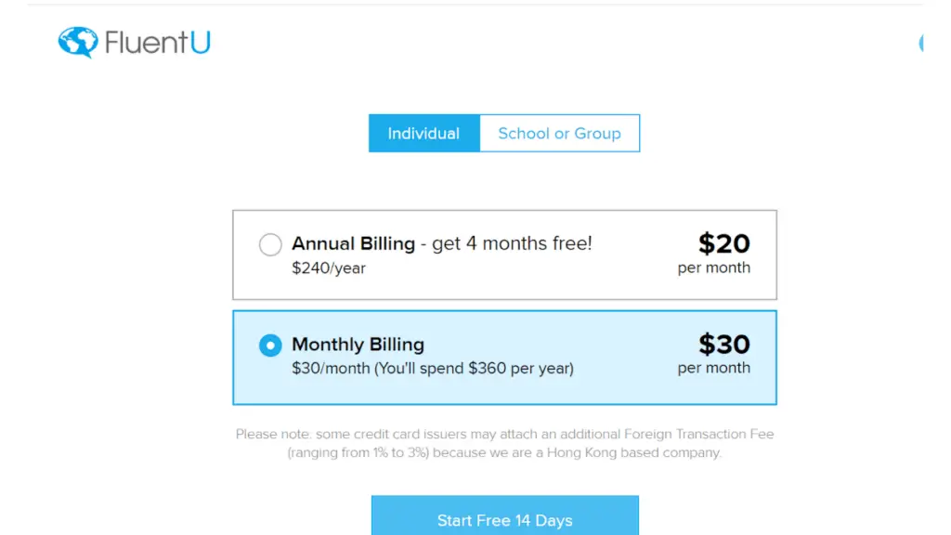
Task: Click the $30 per month price
Action: [714, 354]
